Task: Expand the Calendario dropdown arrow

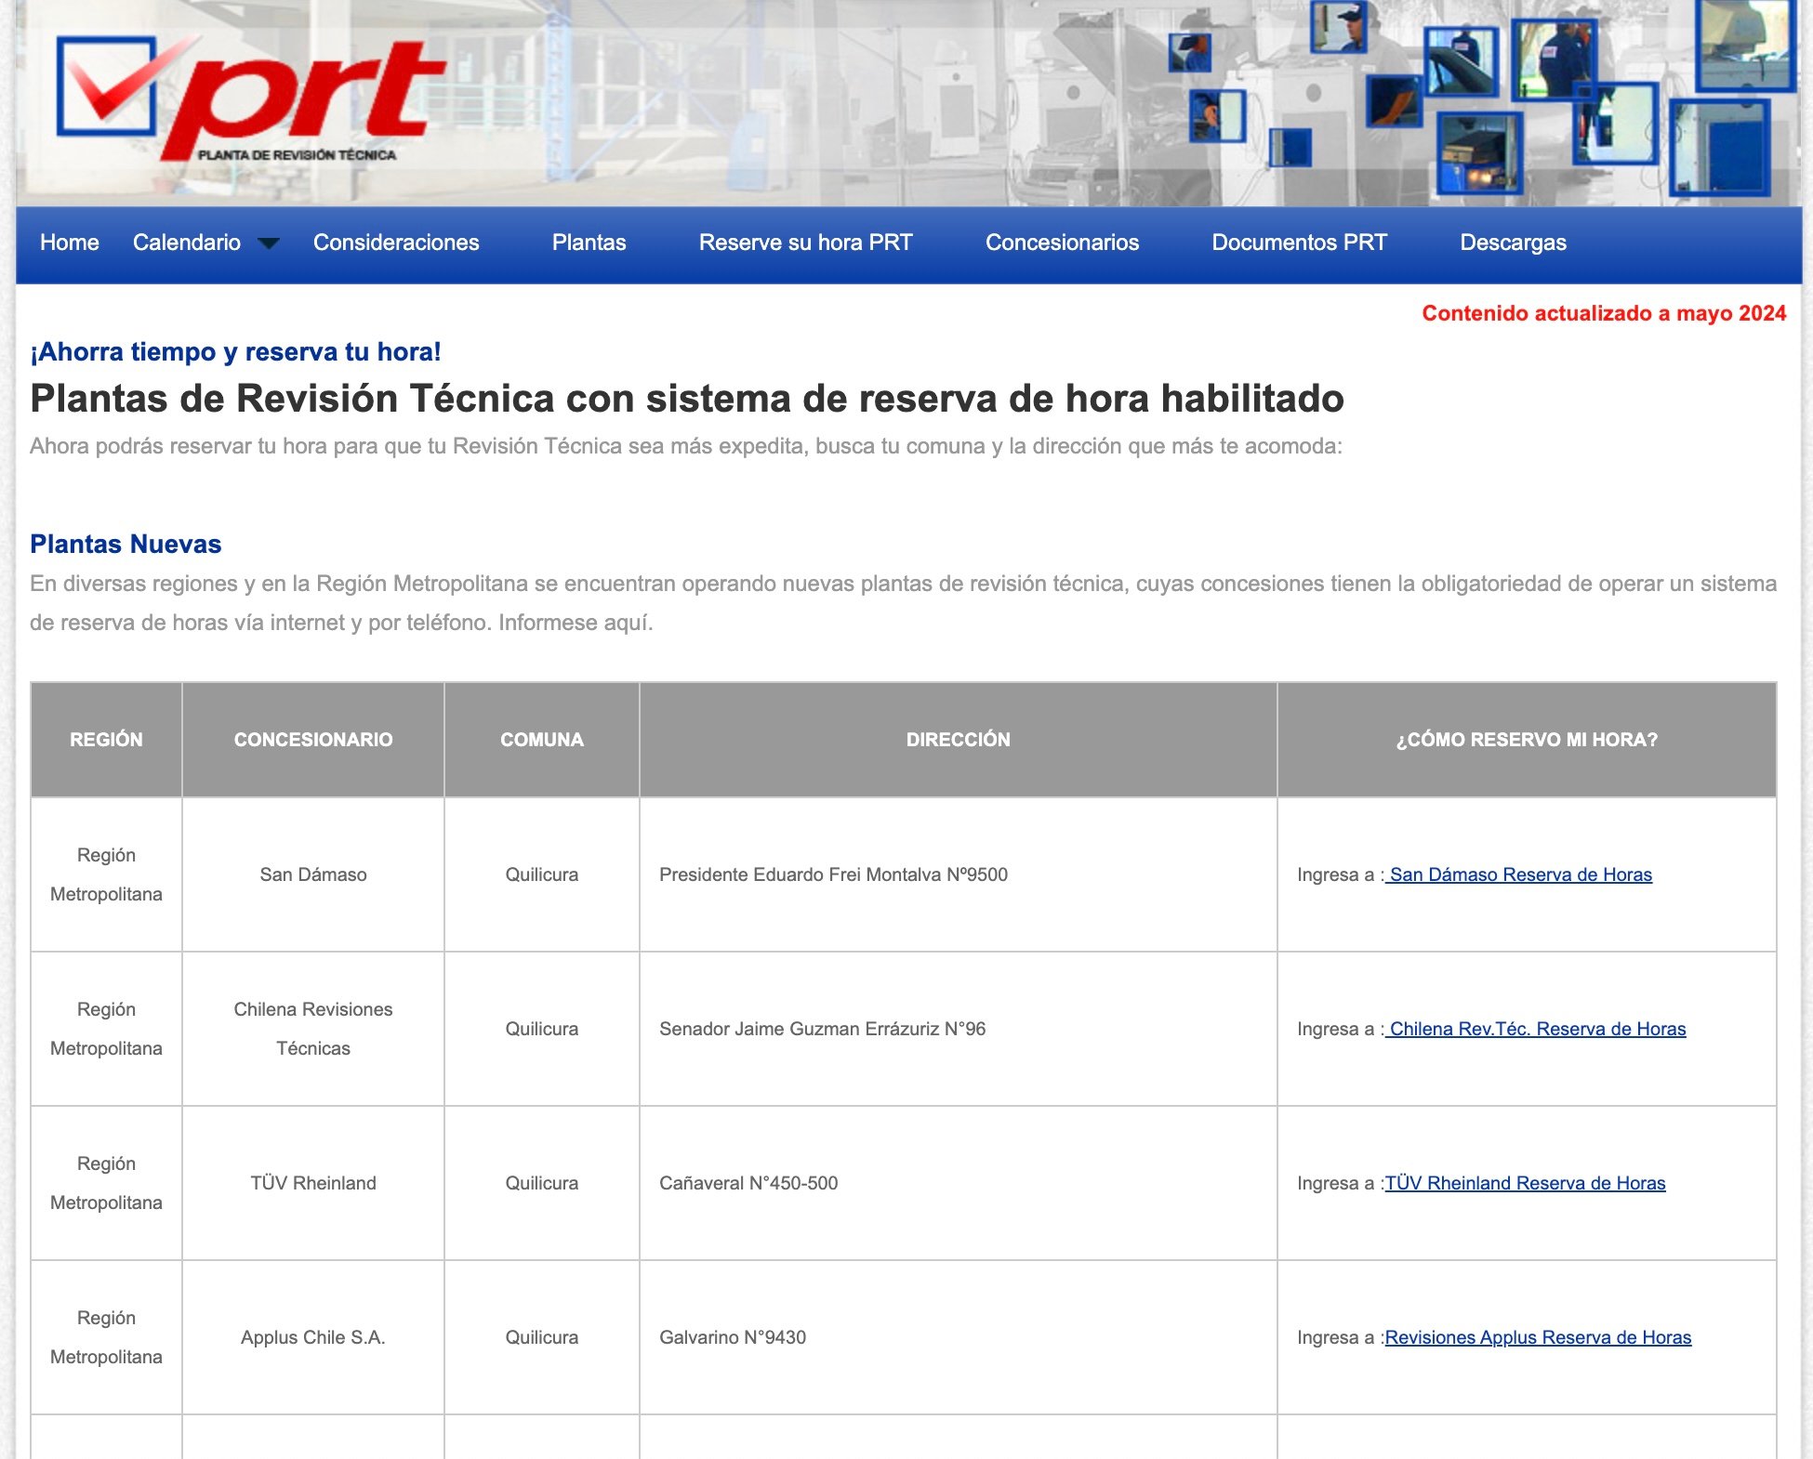Action: click(269, 243)
